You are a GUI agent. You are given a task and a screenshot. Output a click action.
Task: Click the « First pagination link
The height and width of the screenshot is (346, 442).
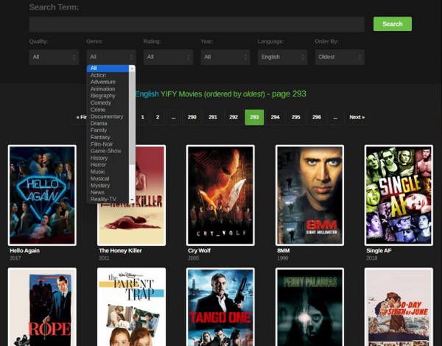coord(80,117)
